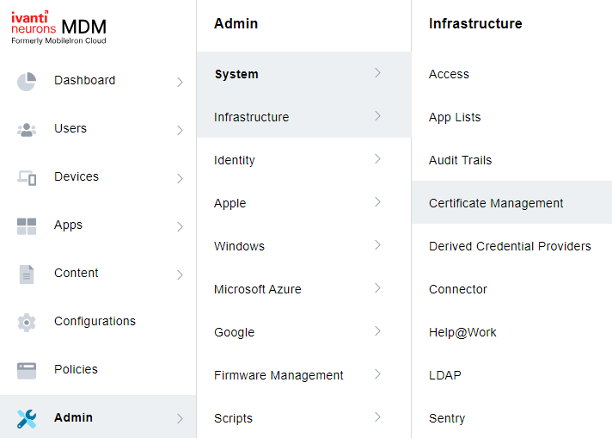The width and height of the screenshot is (612, 438).
Task: Click the Content document icon
Action: (x=27, y=274)
